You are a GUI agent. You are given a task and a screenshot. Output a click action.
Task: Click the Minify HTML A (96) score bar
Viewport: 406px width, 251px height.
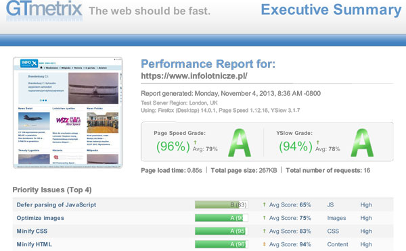[x=221, y=244]
